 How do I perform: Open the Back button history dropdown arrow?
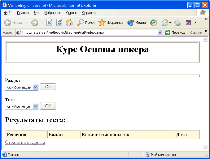click(26, 23)
